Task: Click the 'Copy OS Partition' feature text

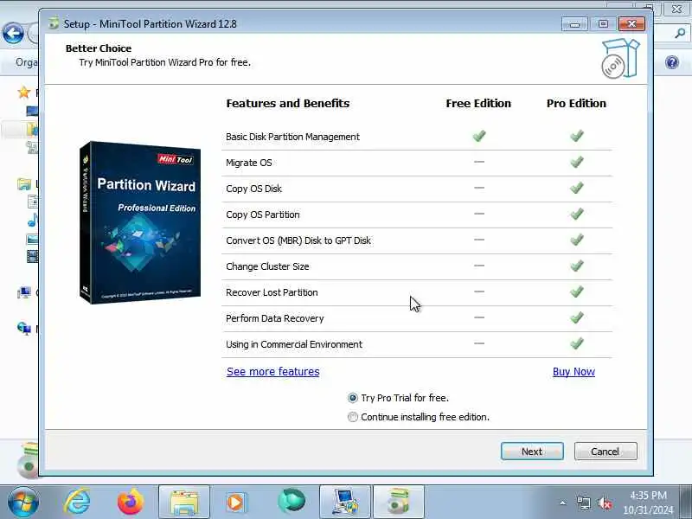Action: point(263,215)
